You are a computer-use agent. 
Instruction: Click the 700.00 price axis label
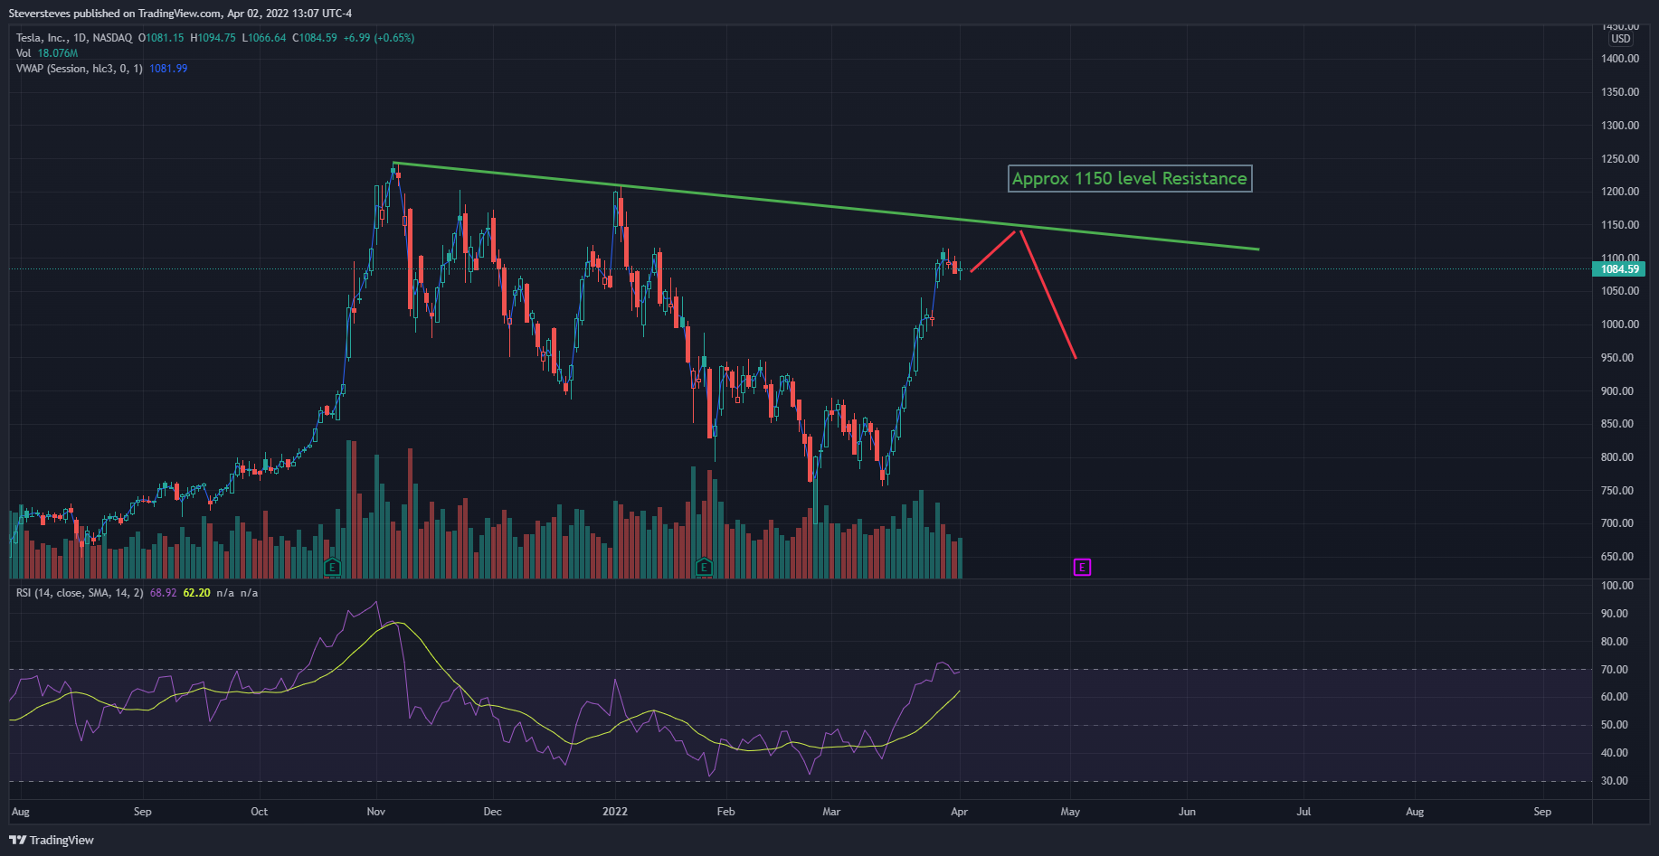click(x=1616, y=523)
